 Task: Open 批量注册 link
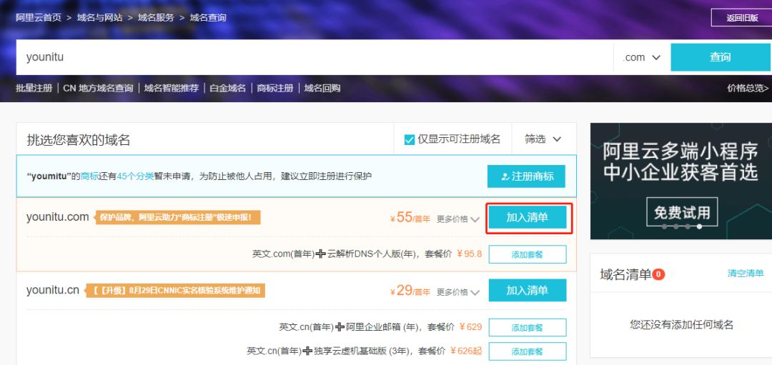pyautogui.click(x=34, y=88)
